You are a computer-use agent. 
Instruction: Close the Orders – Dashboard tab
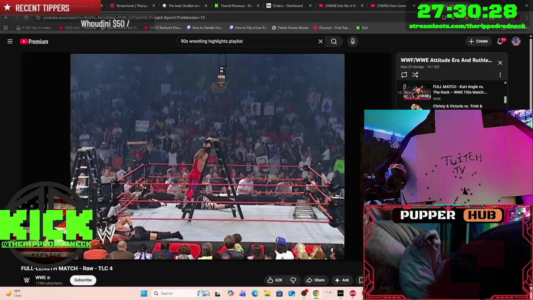[310, 6]
